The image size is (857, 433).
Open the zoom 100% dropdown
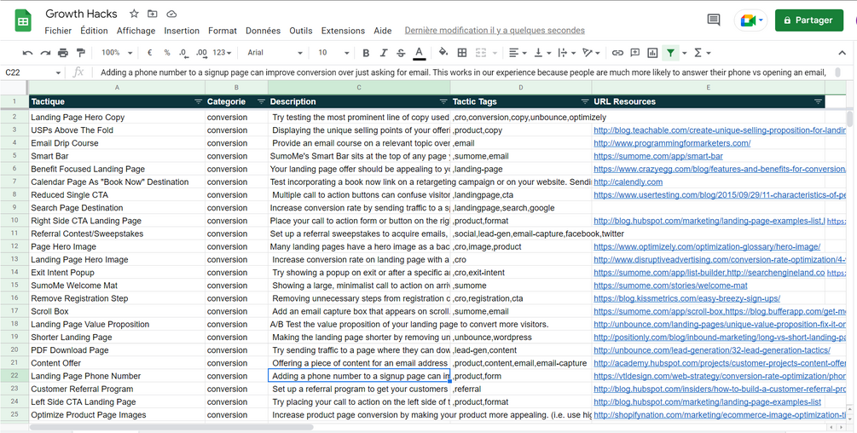click(x=117, y=53)
